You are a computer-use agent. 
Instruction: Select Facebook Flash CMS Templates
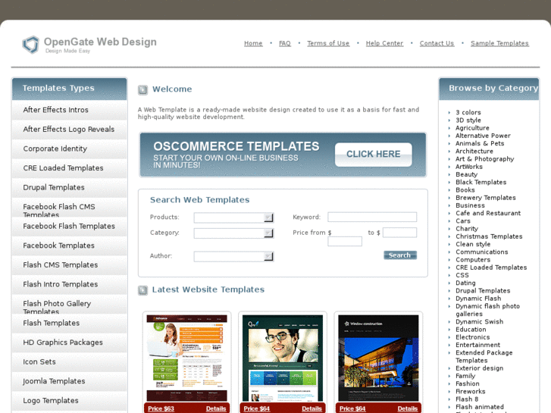[69, 208]
